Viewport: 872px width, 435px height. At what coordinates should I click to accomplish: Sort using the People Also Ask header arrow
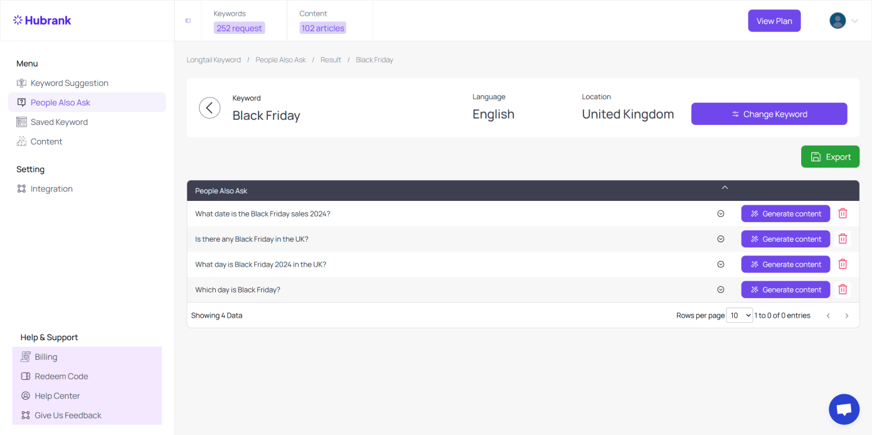point(725,188)
